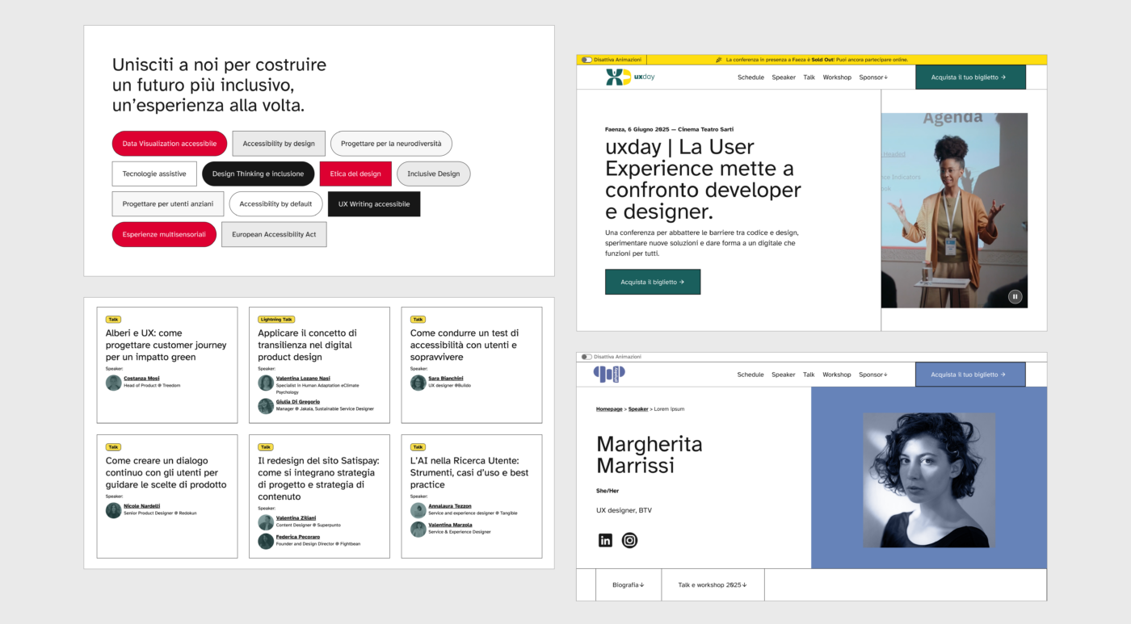
Task: Click Sara Bianchini's avatar
Action: point(418,383)
